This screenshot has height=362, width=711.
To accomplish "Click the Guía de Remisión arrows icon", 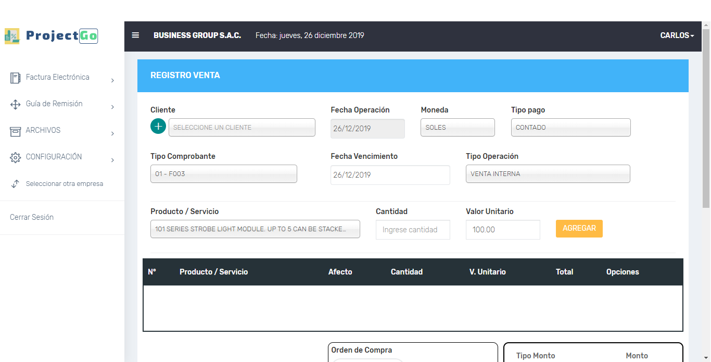I will [15, 104].
